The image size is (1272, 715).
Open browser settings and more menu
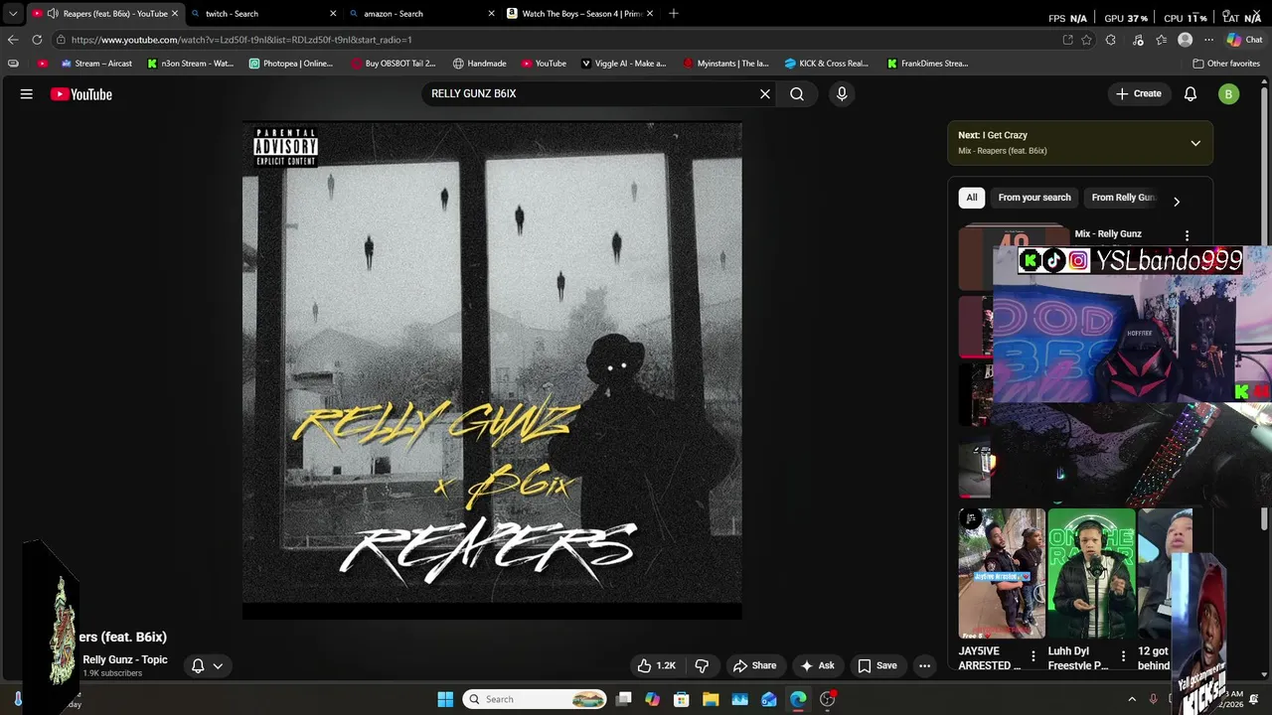click(1208, 40)
